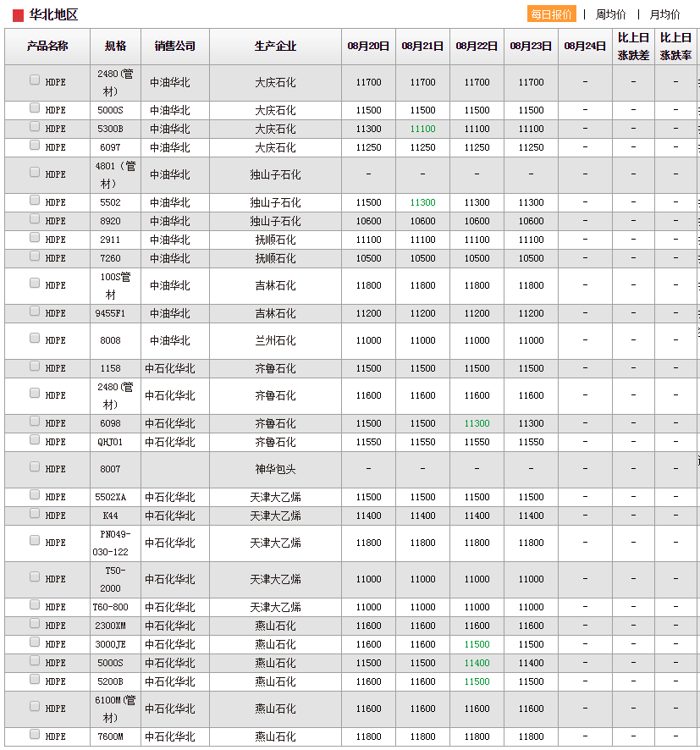Click green 11100 price in 5300B row
Image resolution: width=700 pixels, height=750 pixels.
422,130
